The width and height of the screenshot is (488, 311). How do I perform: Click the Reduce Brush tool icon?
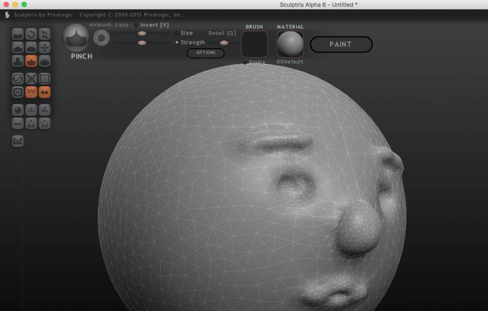pos(18,79)
